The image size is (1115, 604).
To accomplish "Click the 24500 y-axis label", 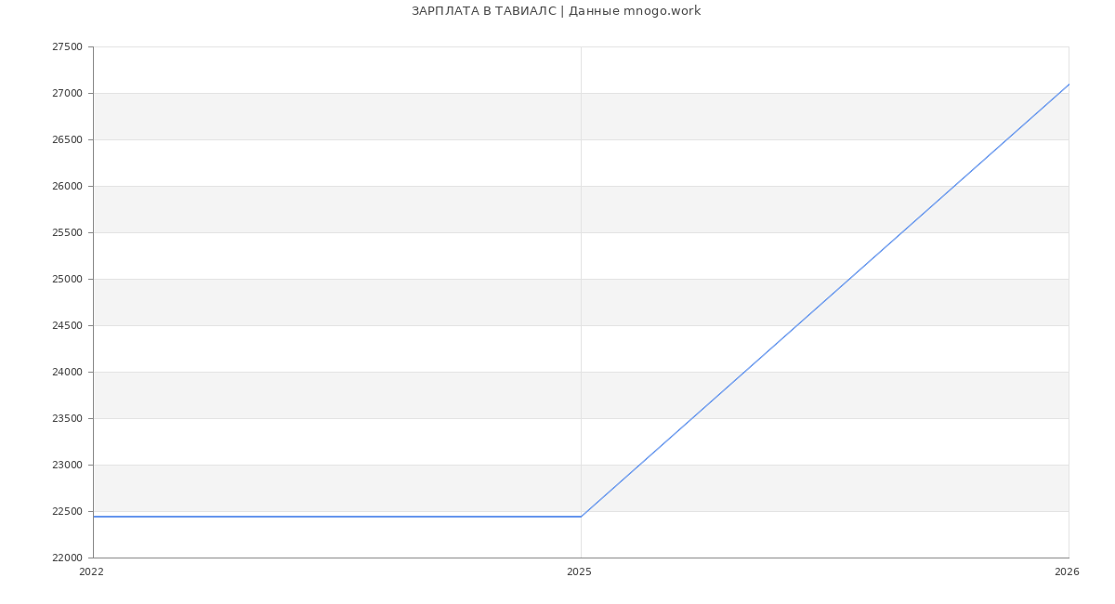I will tap(67, 326).
